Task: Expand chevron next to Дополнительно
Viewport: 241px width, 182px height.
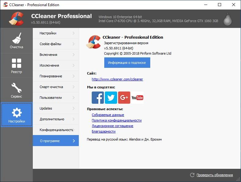Action: 74,119
